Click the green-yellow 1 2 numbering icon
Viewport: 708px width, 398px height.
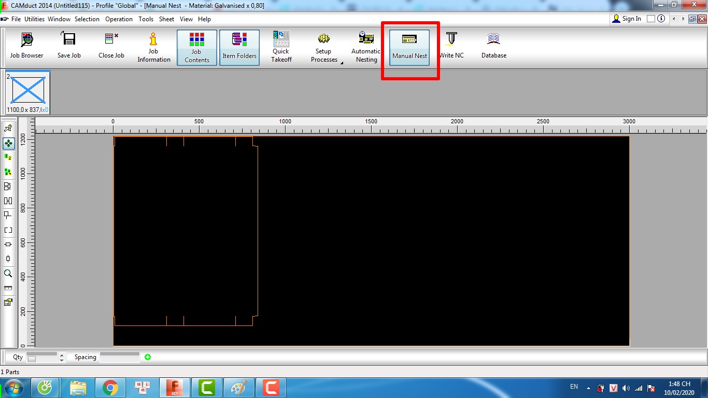point(8,157)
